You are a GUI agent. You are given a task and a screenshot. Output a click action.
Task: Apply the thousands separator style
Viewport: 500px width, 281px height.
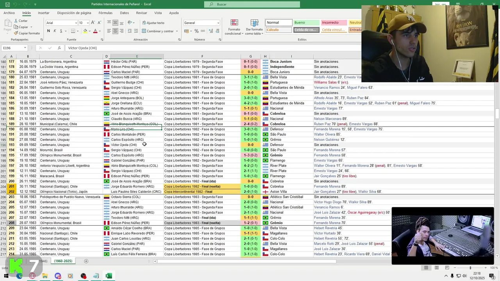(203, 31)
